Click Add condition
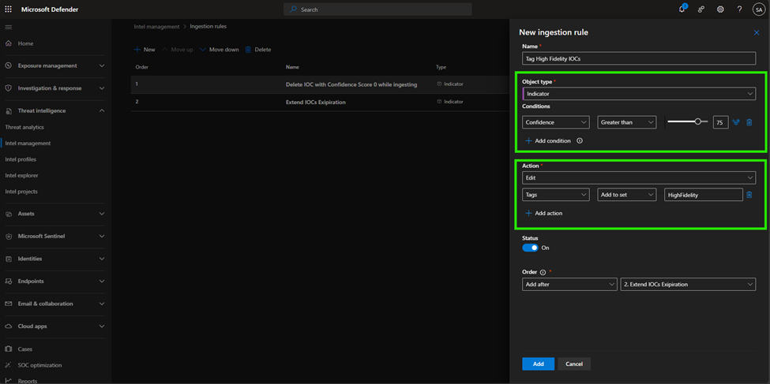This screenshot has height=384, width=770. [548, 141]
